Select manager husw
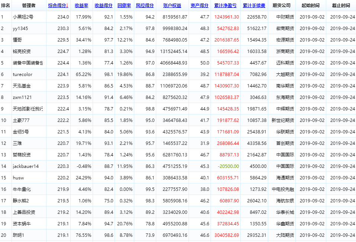Screen dimensions: 356x242 [x=18, y=178]
